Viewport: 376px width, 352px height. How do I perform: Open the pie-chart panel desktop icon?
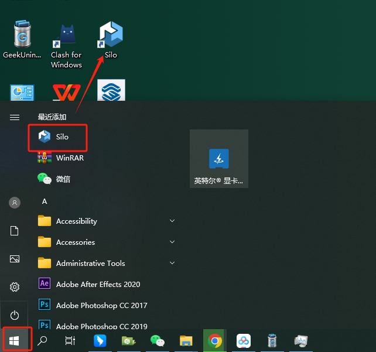point(22,93)
